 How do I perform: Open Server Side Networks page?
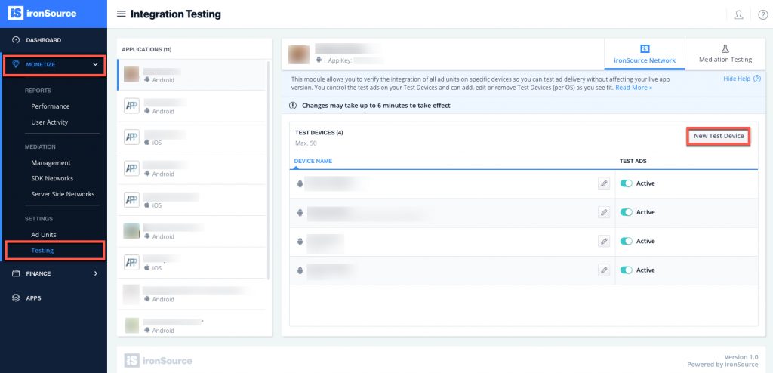tap(63, 194)
